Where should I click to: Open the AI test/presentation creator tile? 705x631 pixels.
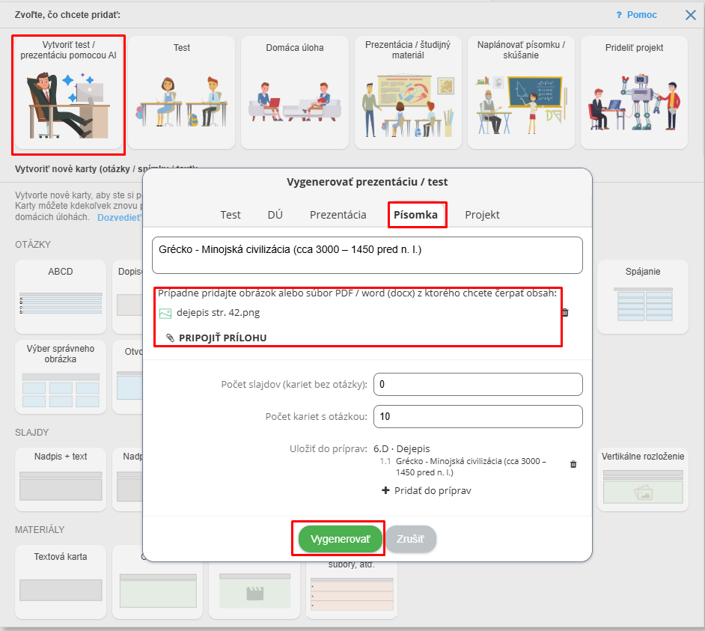point(68,93)
